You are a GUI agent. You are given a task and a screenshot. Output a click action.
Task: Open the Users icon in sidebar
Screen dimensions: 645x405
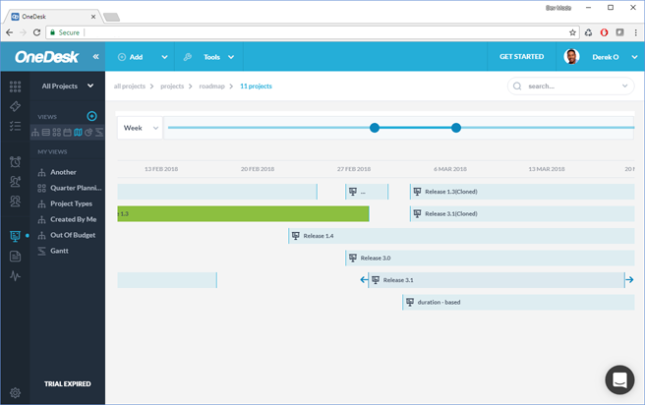tap(15, 202)
